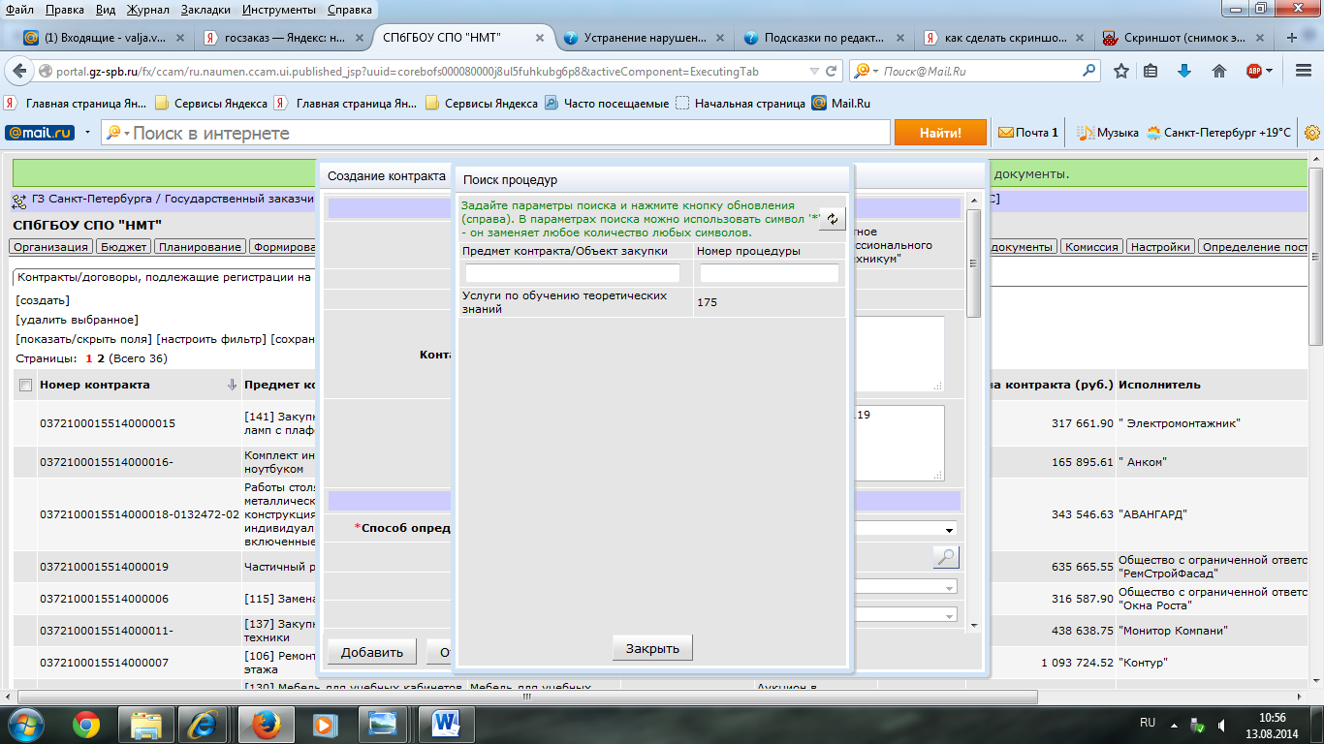Open the Комиссия portal tab
1324x744 pixels.
[x=1091, y=247]
